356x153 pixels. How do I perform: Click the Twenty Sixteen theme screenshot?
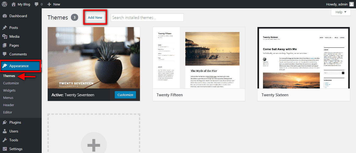click(x=304, y=58)
